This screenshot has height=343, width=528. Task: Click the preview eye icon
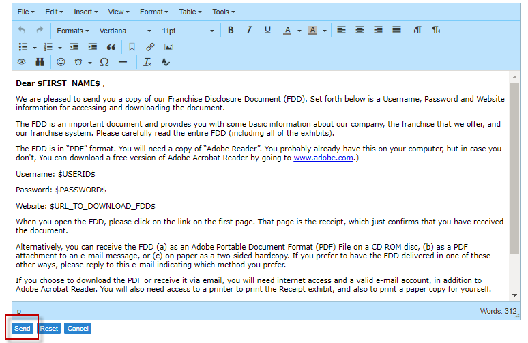(x=21, y=62)
